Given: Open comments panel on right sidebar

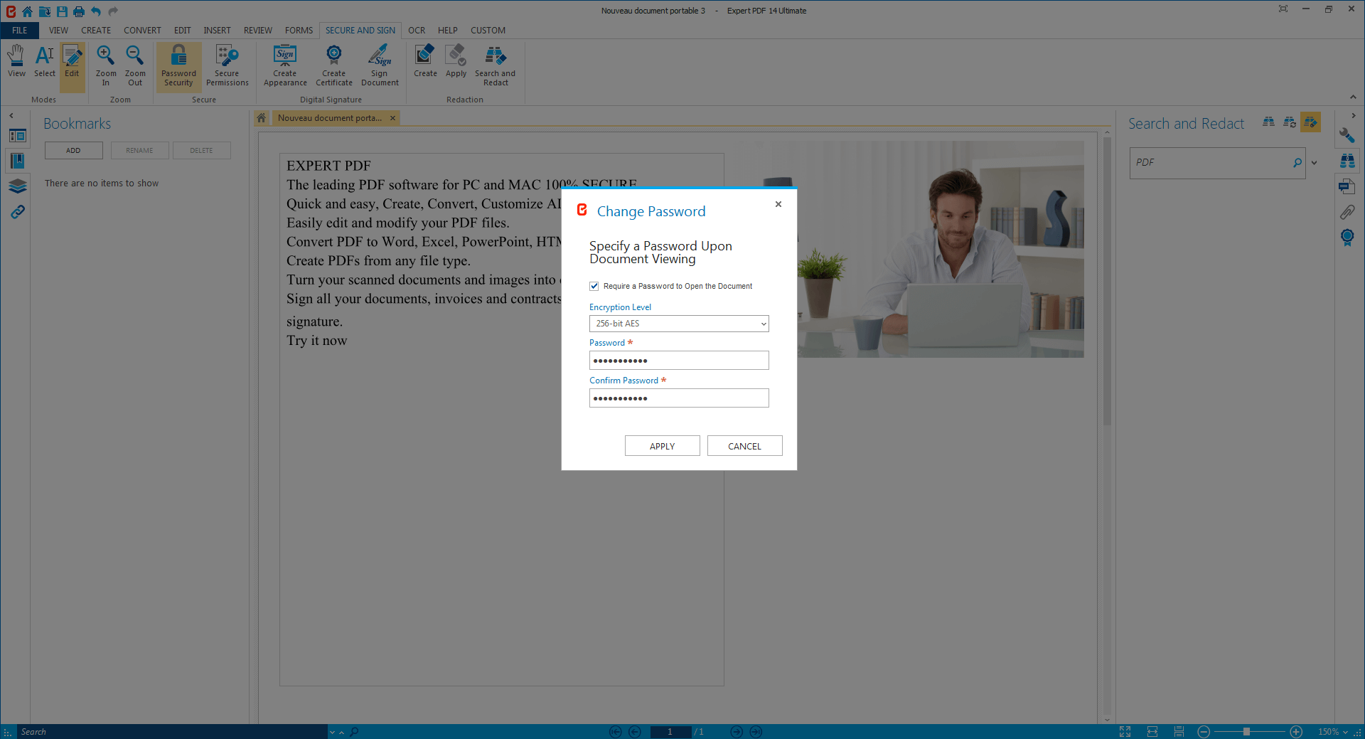Looking at the screenshot, I should coord(1347,186).
